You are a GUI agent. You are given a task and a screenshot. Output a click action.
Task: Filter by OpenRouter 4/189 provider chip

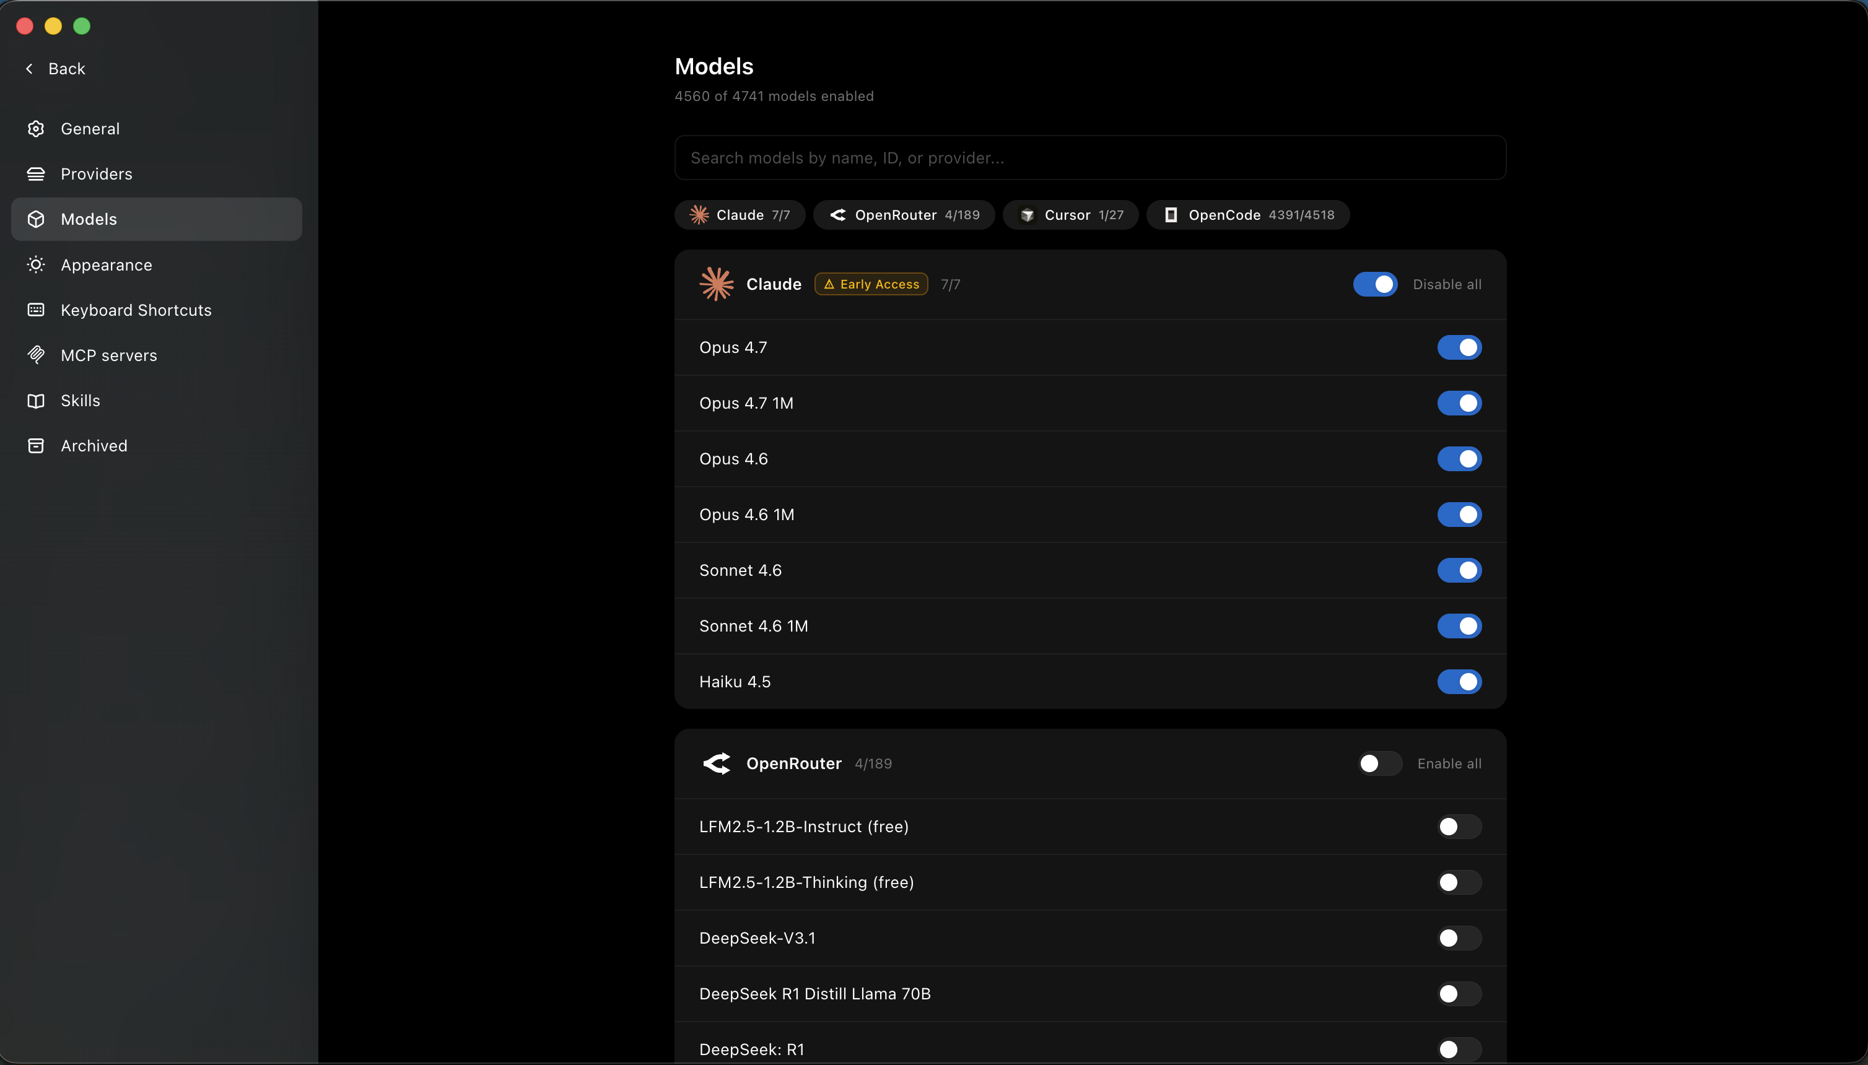[904, 215]
